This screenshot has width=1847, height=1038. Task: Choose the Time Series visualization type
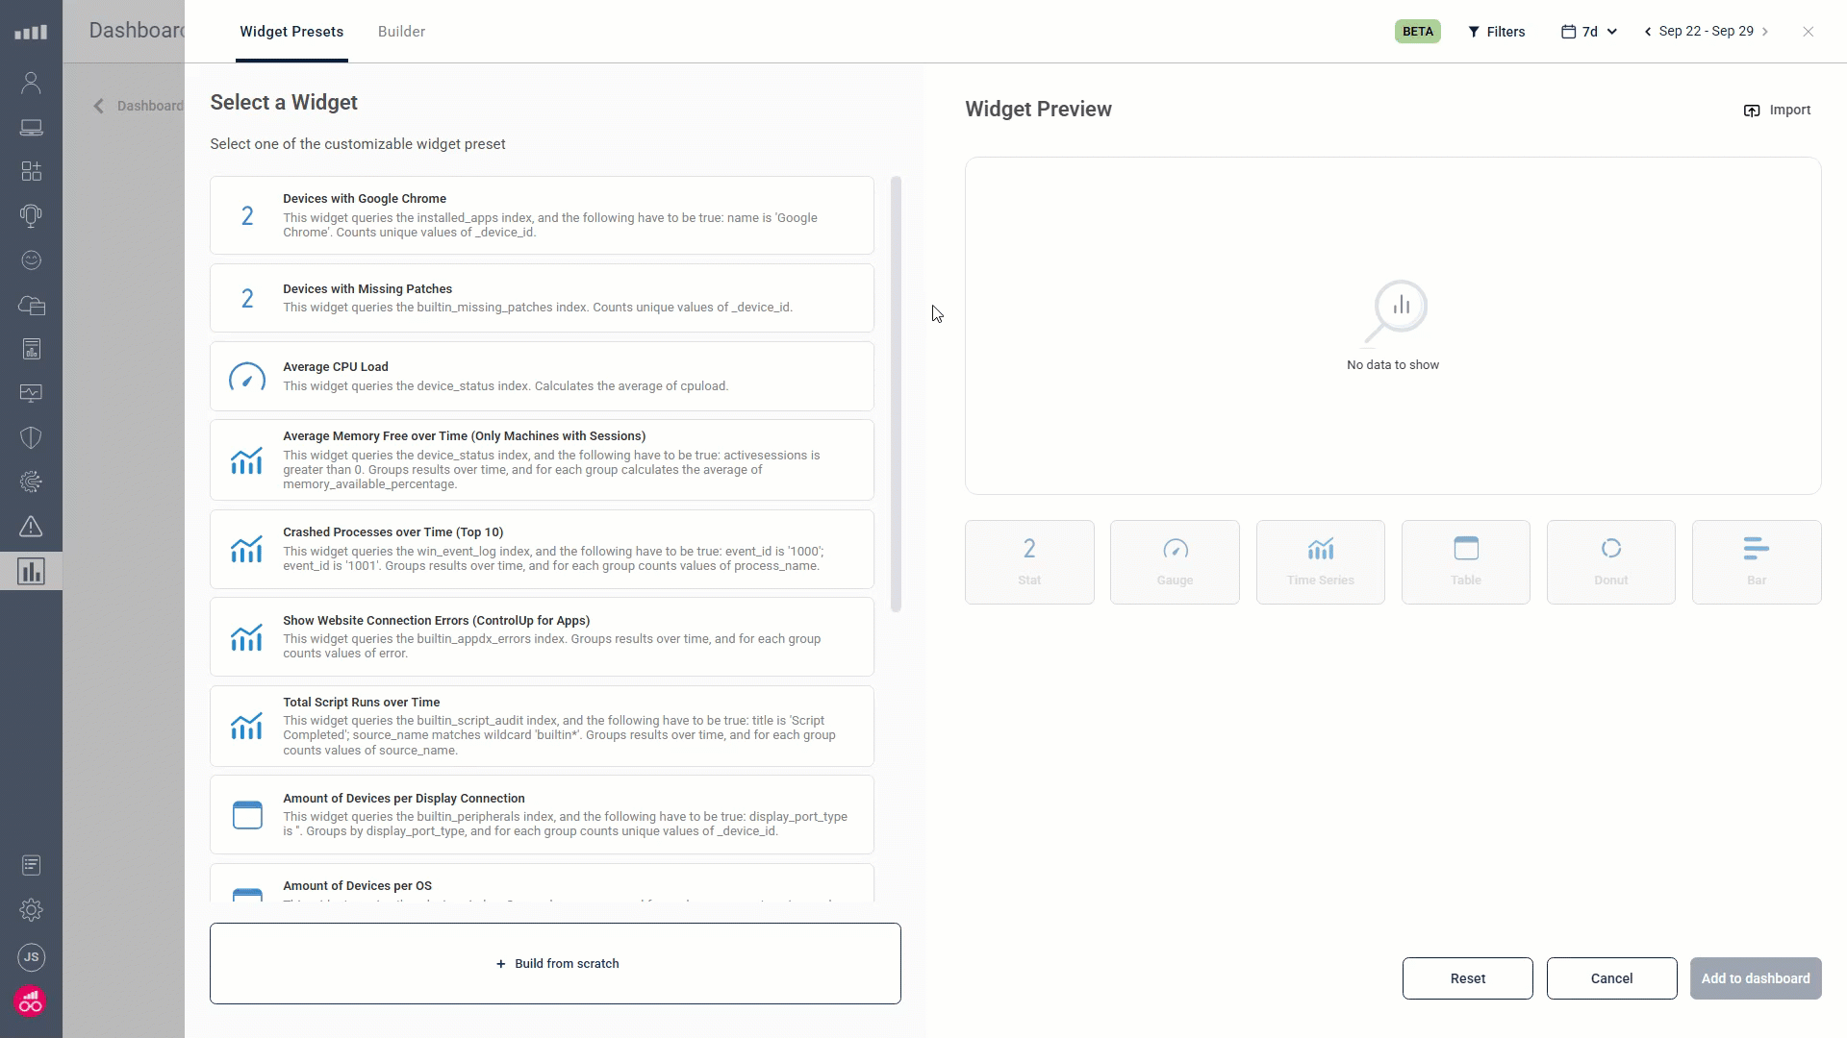1320,562
